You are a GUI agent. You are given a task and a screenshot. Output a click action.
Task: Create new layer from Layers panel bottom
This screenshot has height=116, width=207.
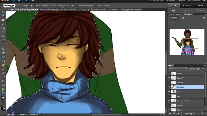click(170, 114)
